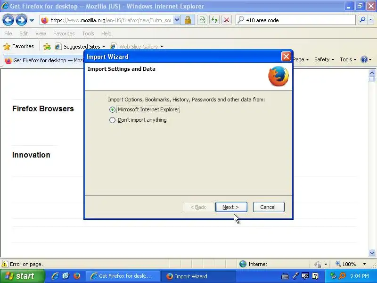Viewport: 377px width, 283px height.
Task: Click the Add to Favorites Bar icon
Action: click(47, 46)
